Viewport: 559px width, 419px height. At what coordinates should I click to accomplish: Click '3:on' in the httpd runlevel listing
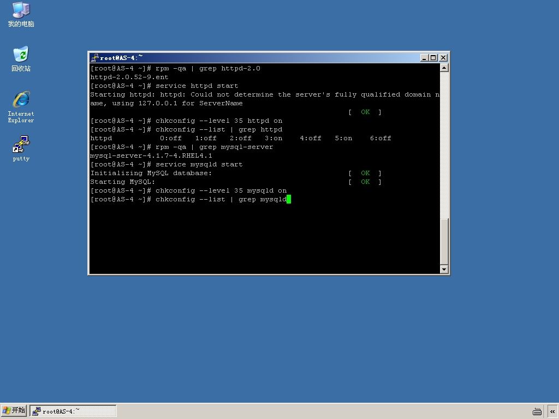pyautogui.click(x=273, y=138)
